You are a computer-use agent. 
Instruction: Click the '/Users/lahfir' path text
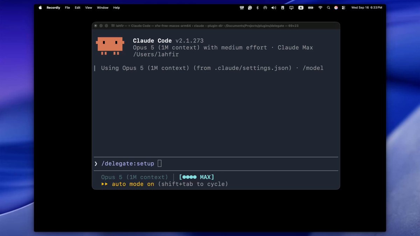point(156,55)
